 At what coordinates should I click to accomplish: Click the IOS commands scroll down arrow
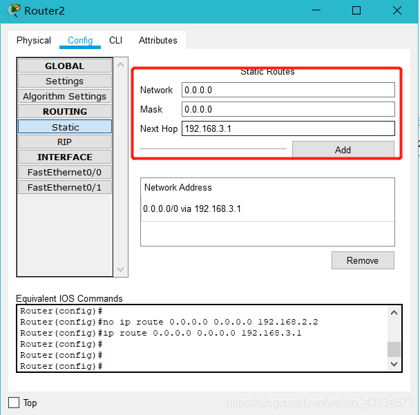[394, 364]
